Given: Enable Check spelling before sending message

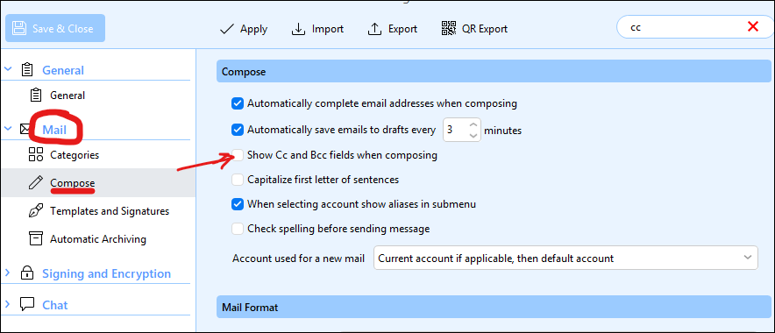Looking at the screenshot, I should coord(238,229).
